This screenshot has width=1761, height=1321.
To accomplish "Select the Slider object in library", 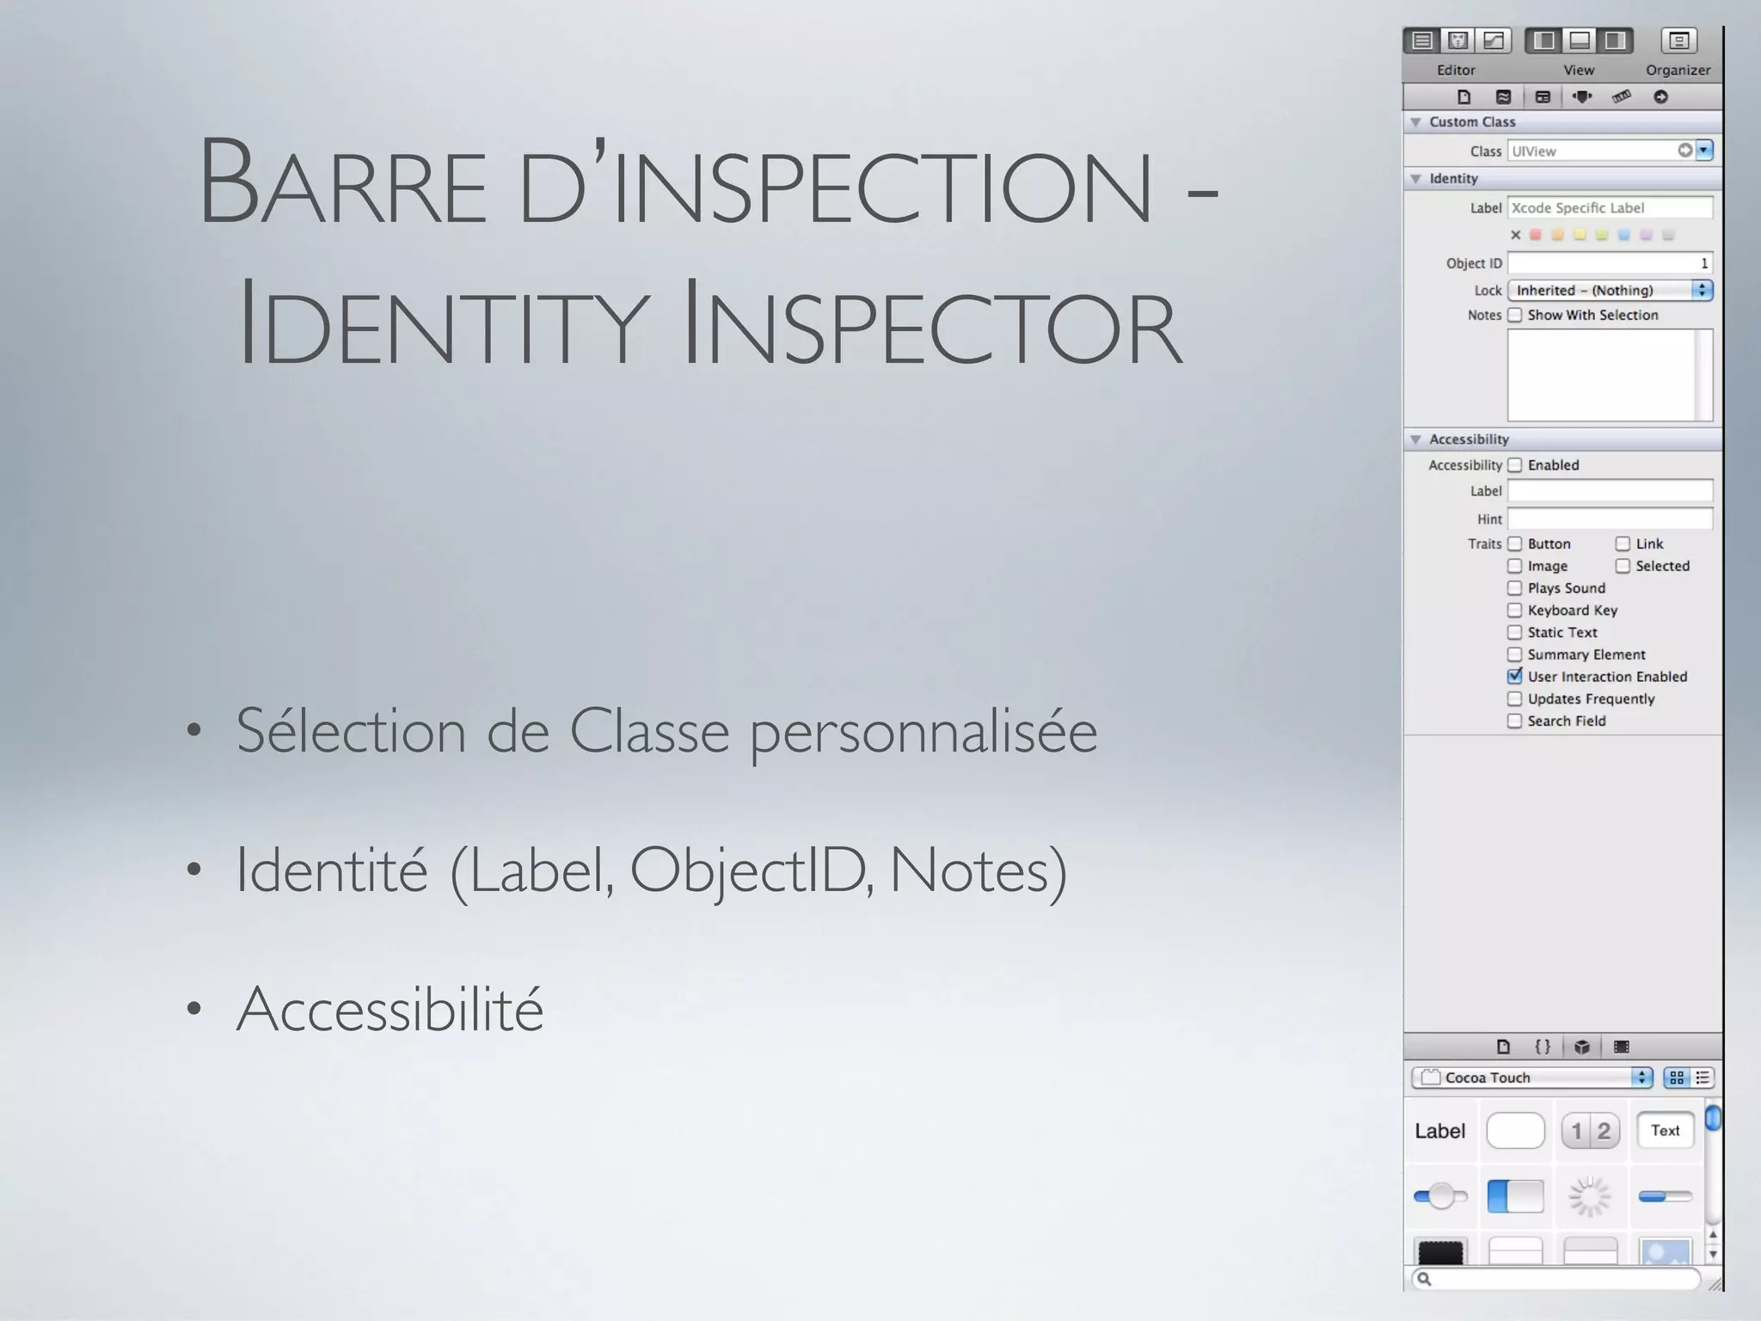I will 1440,1196.
